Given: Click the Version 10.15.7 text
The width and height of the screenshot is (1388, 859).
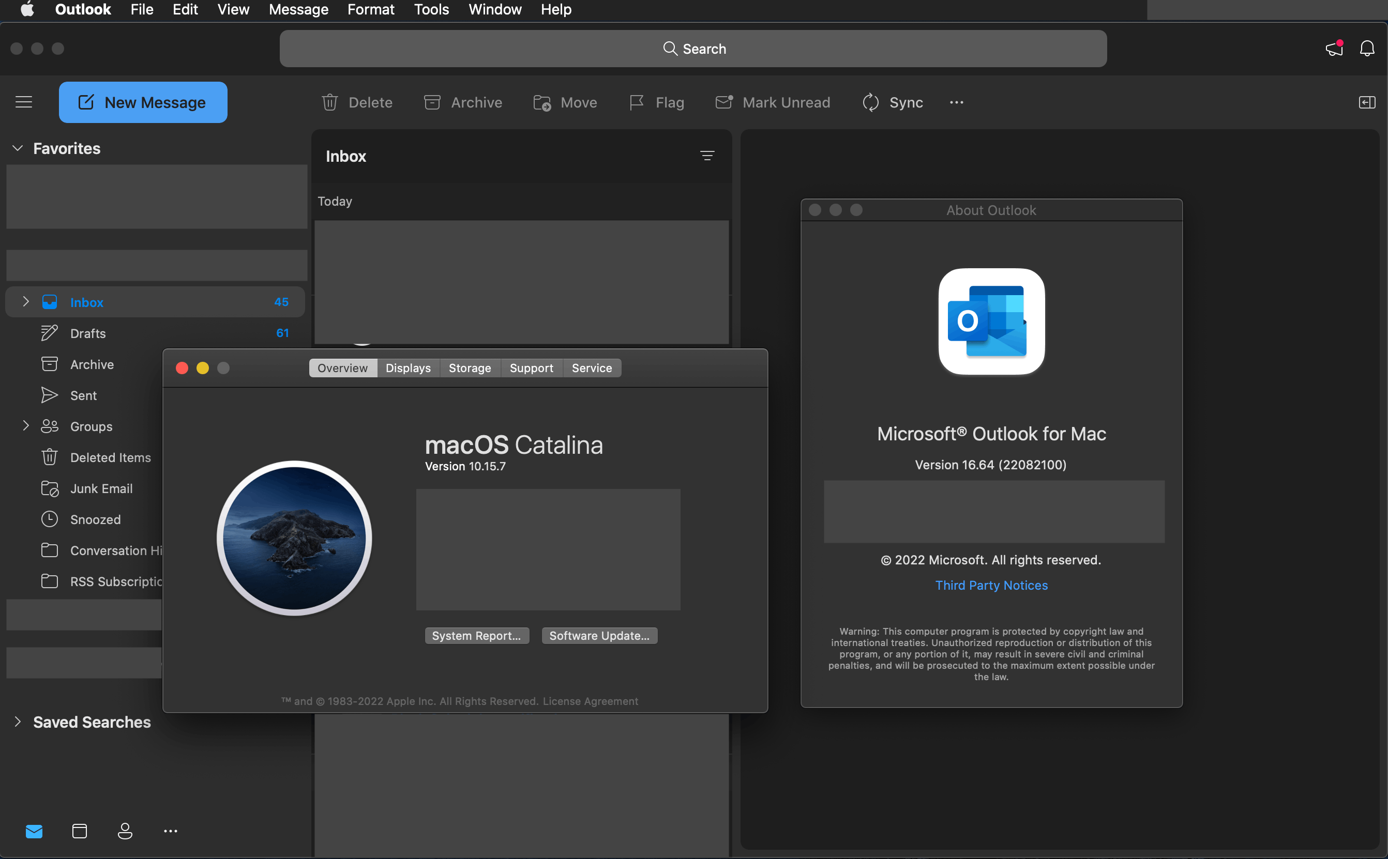Looking at the screenshot, I should click(465, 466).
